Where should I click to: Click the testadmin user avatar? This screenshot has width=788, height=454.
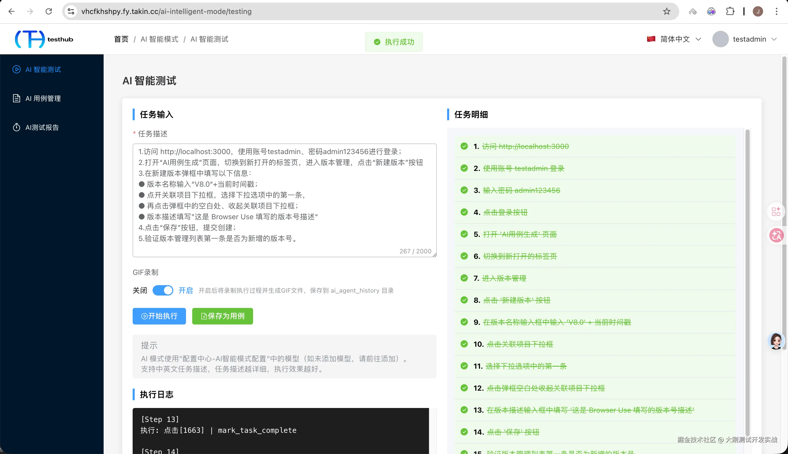(x=721, y=39)
